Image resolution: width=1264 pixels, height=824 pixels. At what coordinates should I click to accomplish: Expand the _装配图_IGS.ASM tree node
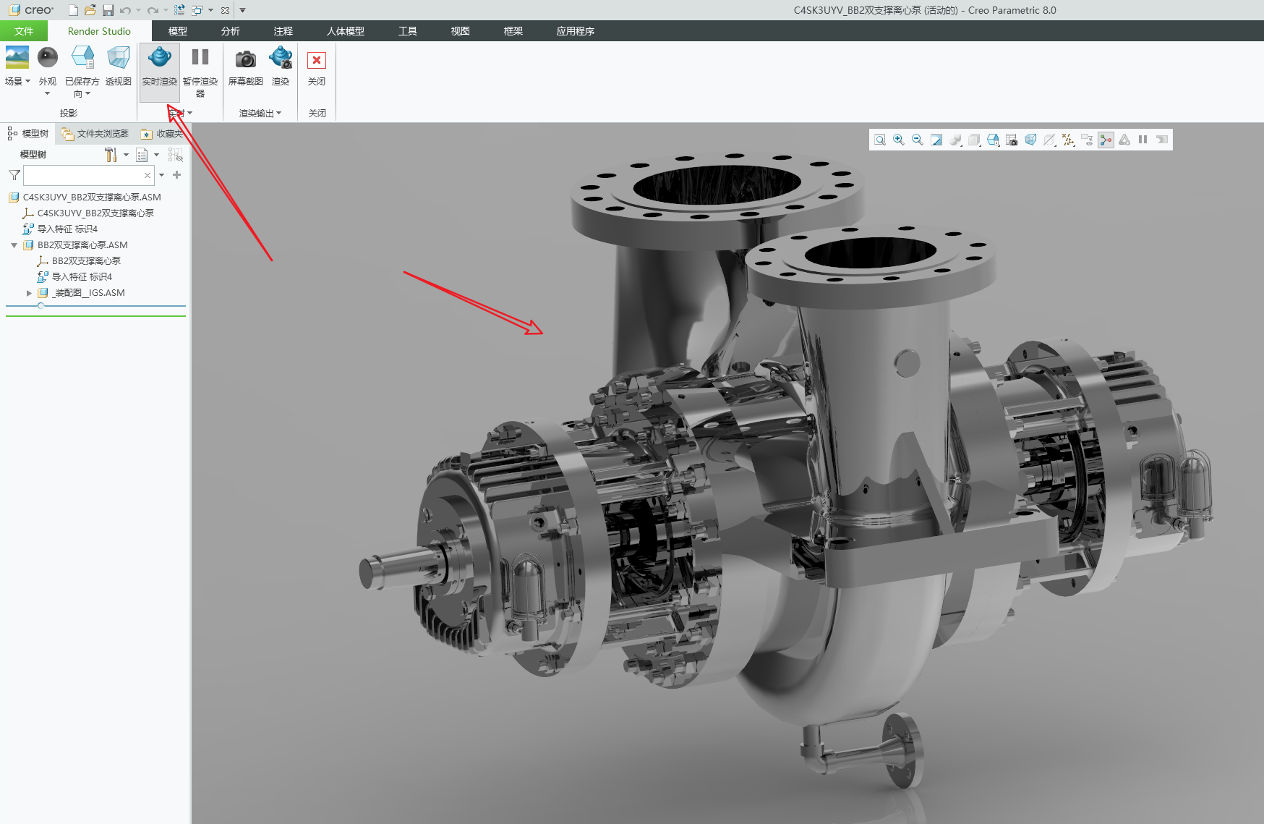pyautogui.click(x=29, y=293)
